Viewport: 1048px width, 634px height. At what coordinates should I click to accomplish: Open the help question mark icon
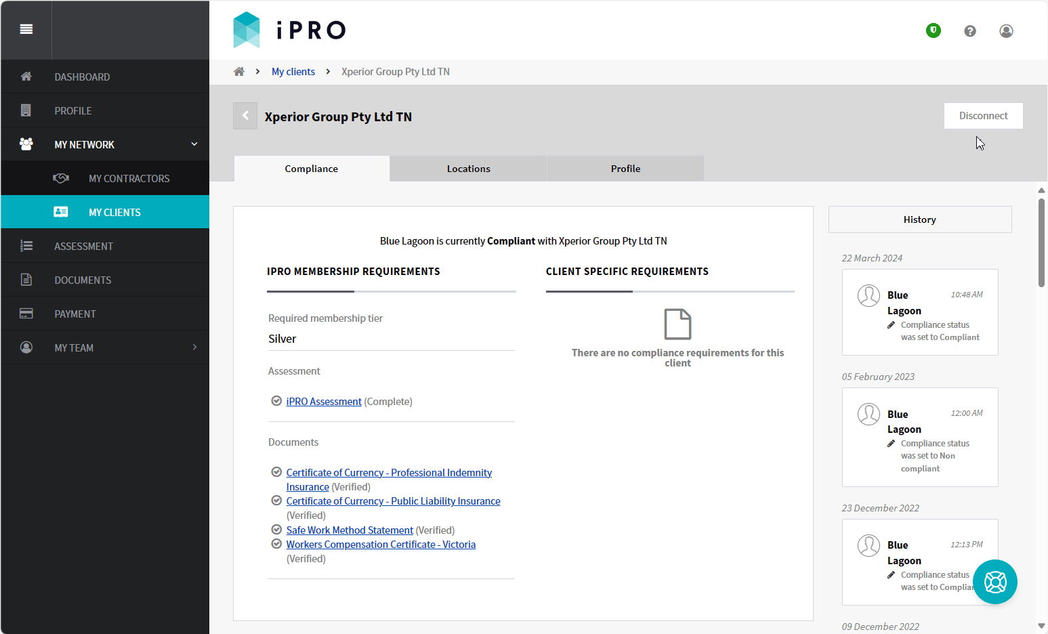(970, 31)
